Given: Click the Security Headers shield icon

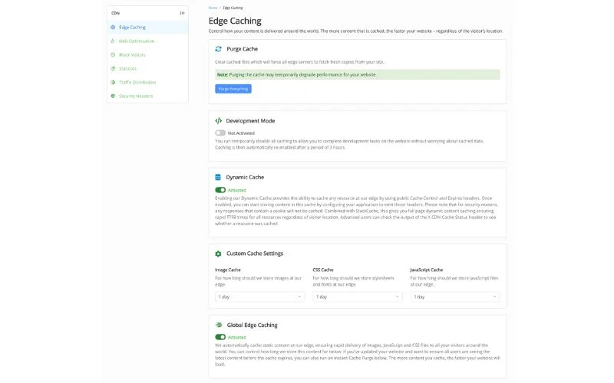Looking at the screenshot, I should point(113,96).
